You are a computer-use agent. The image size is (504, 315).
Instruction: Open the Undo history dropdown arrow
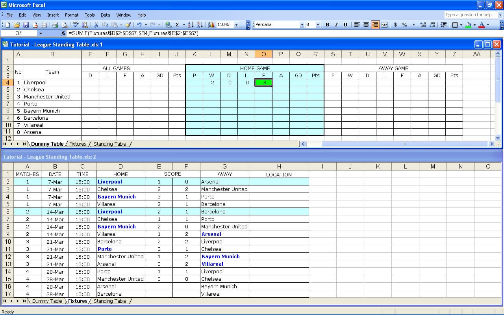(146, 25)
